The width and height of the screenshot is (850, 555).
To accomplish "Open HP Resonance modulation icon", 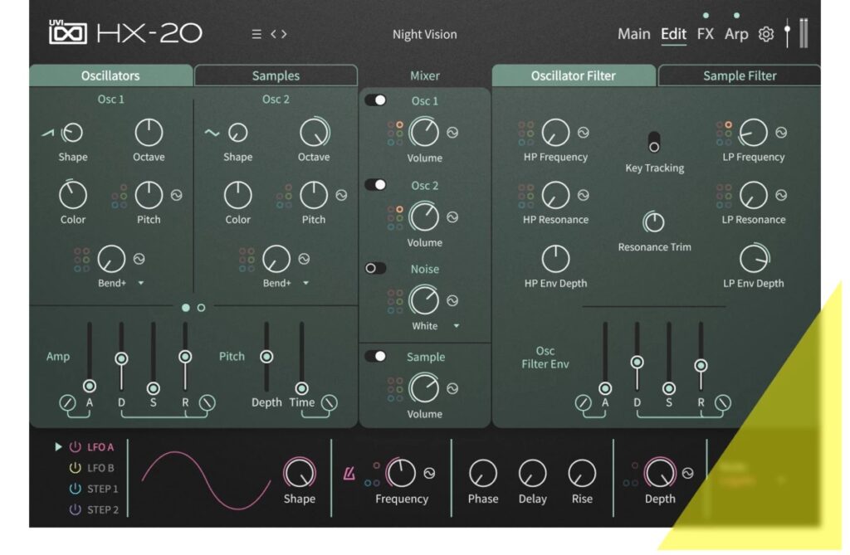I will (x=584, y=195).
